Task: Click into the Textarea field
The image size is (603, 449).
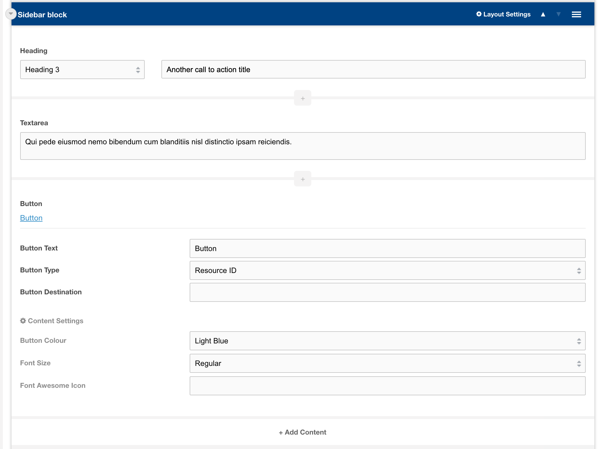Action: click(x=303, y=146)
